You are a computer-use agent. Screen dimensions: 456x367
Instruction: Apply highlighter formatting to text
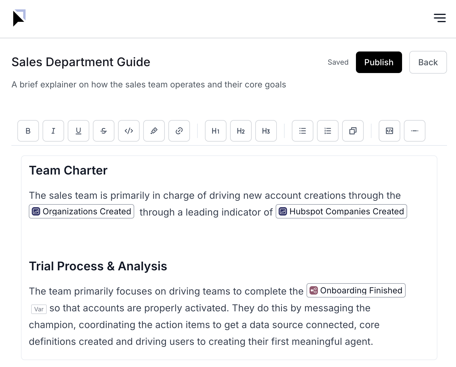(154, 131)
